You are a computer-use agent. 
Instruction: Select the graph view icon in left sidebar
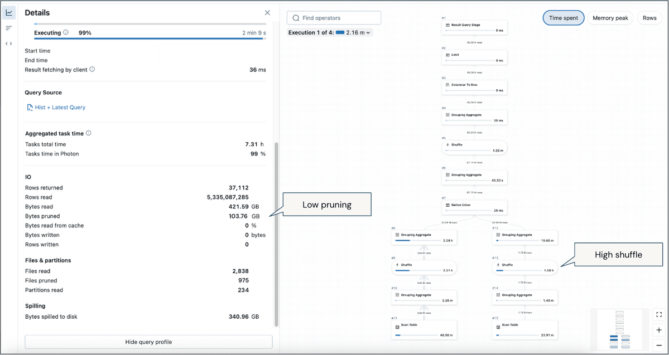click(x=8, y=12)
